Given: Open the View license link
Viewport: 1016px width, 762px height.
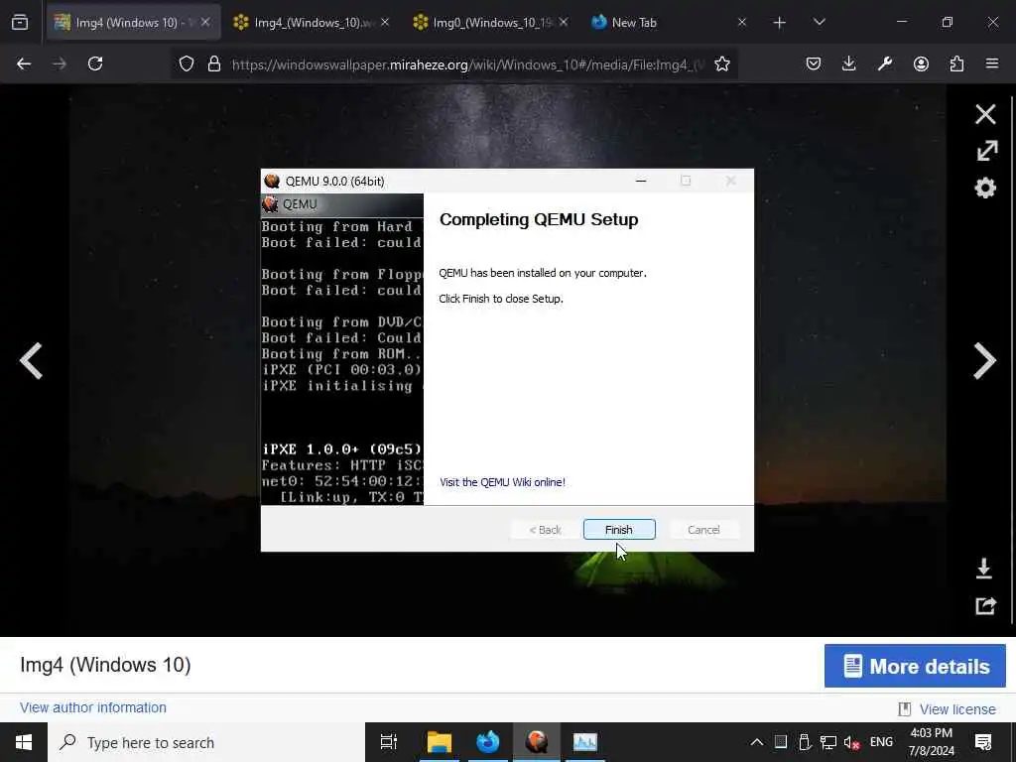Looking at the screenshot, I should [957, 709].
